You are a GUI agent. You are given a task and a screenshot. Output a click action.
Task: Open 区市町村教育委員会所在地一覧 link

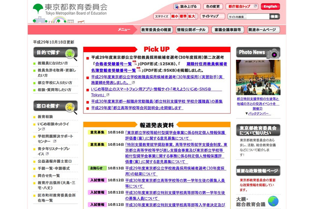point(57,198)
